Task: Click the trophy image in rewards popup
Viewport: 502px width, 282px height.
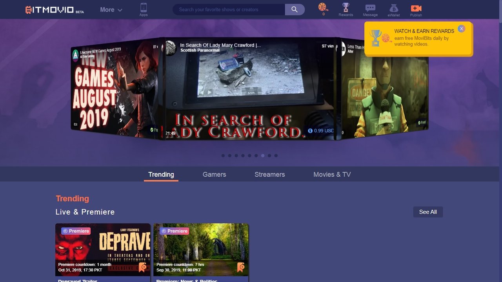Action: tap(375, 38)
